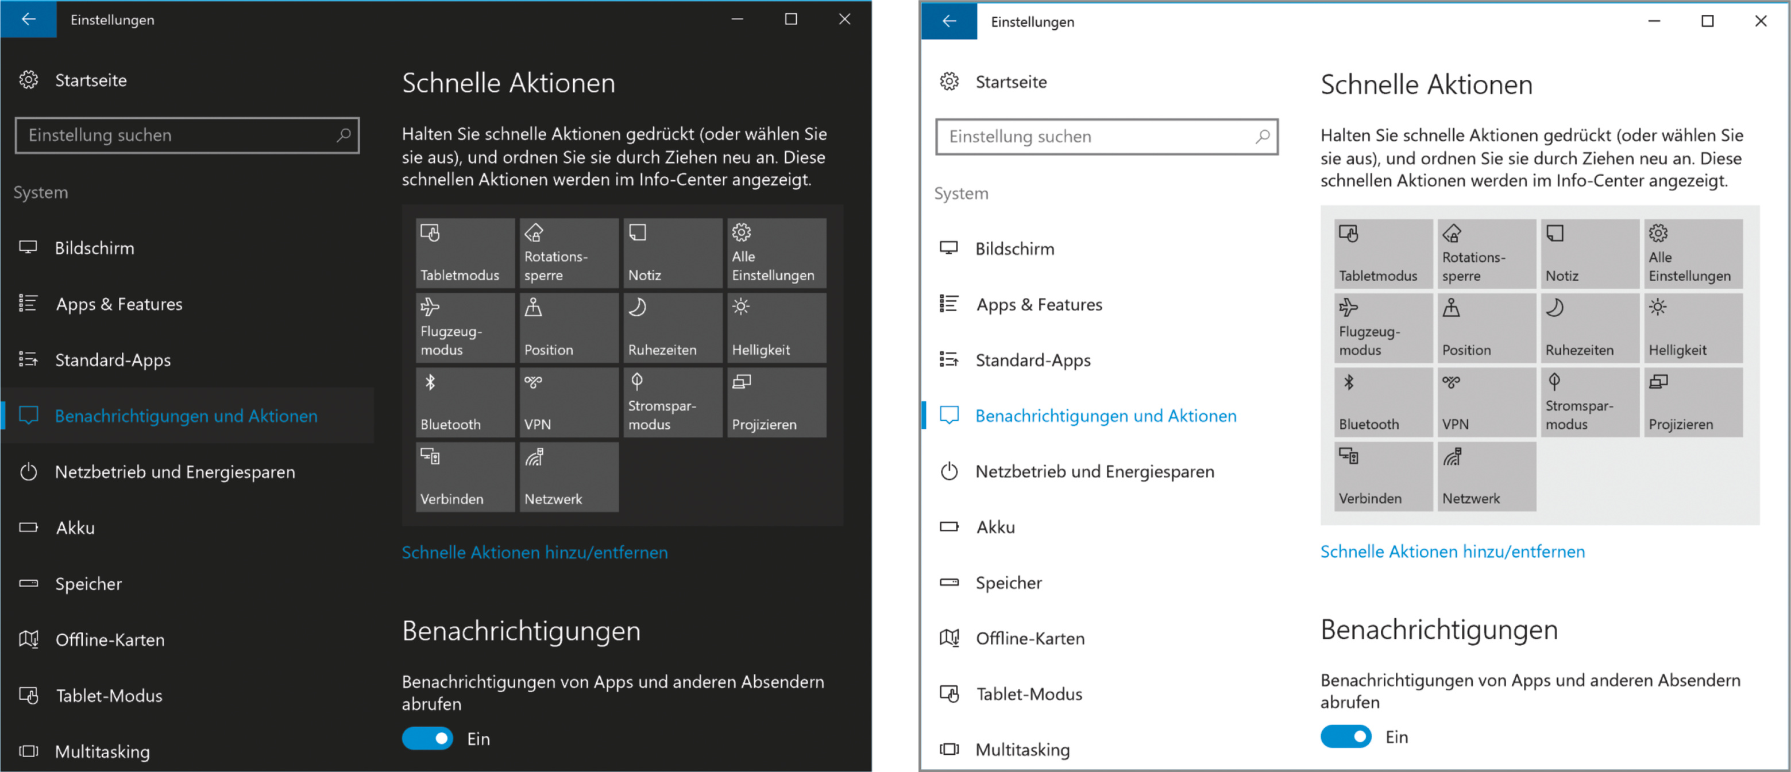Image resolution: width=1791 pixels, height=772 pixels.
Task: Click Tabletmodus tile in dark window
Action: [x=465, y=253]
